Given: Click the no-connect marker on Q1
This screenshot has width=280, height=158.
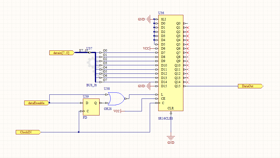Looking at the screenshot, I should (187, 27).
